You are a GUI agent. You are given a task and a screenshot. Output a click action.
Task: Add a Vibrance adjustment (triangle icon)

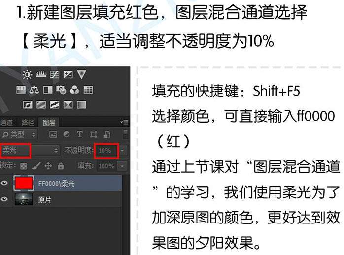(81, 74)
